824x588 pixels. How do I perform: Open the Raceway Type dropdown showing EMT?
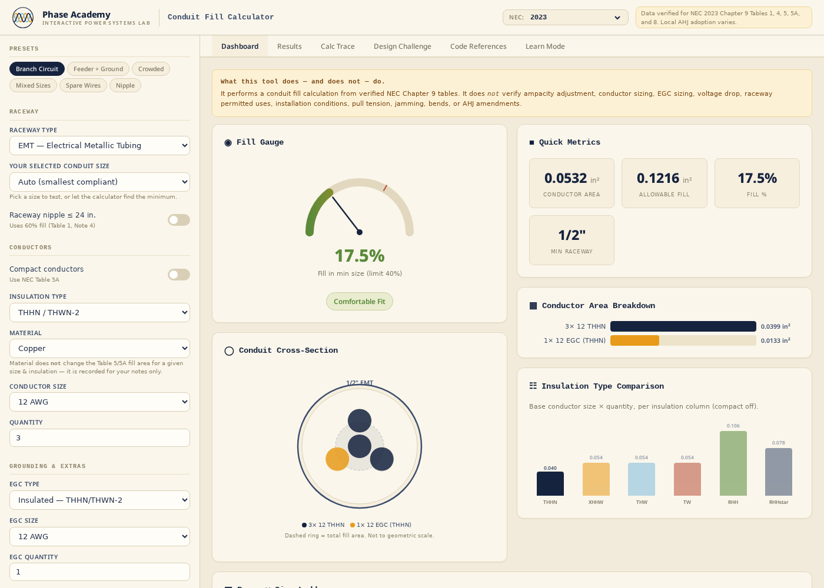click(99, 146)
